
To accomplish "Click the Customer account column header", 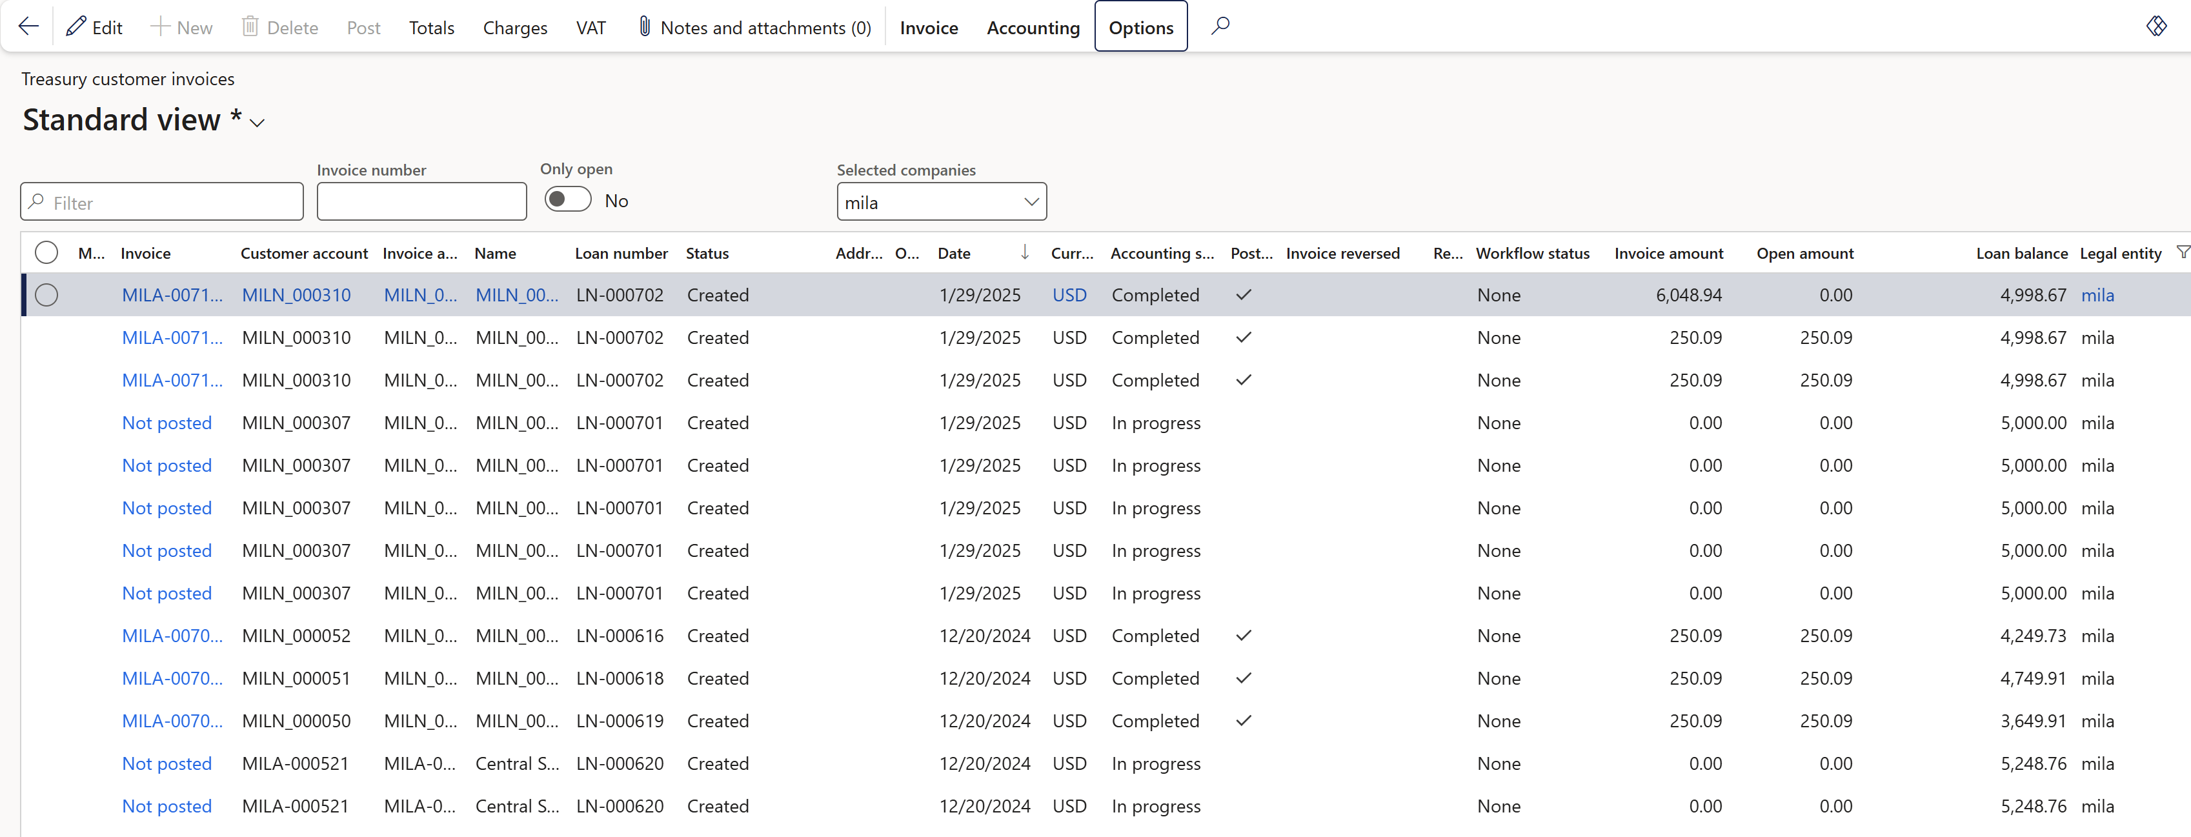I will (x=304, y=254).
